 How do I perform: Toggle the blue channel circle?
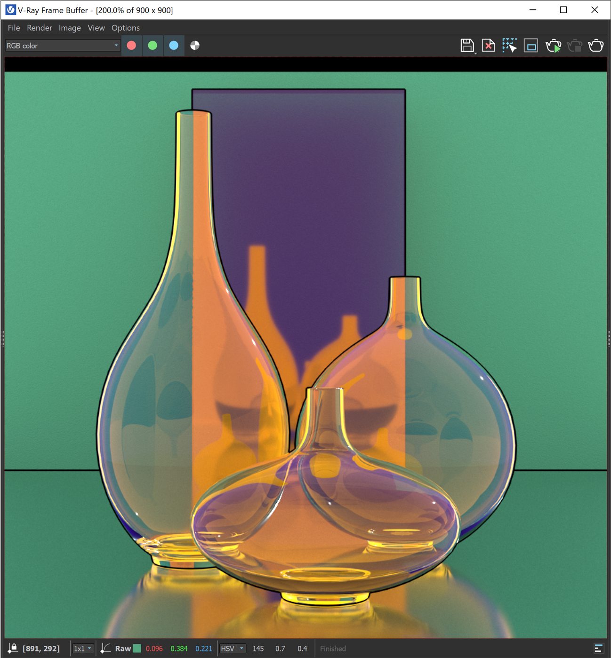(x=174, y=46)
